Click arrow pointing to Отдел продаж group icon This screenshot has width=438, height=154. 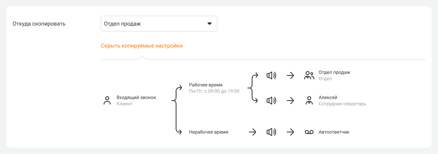pos(291,75)
